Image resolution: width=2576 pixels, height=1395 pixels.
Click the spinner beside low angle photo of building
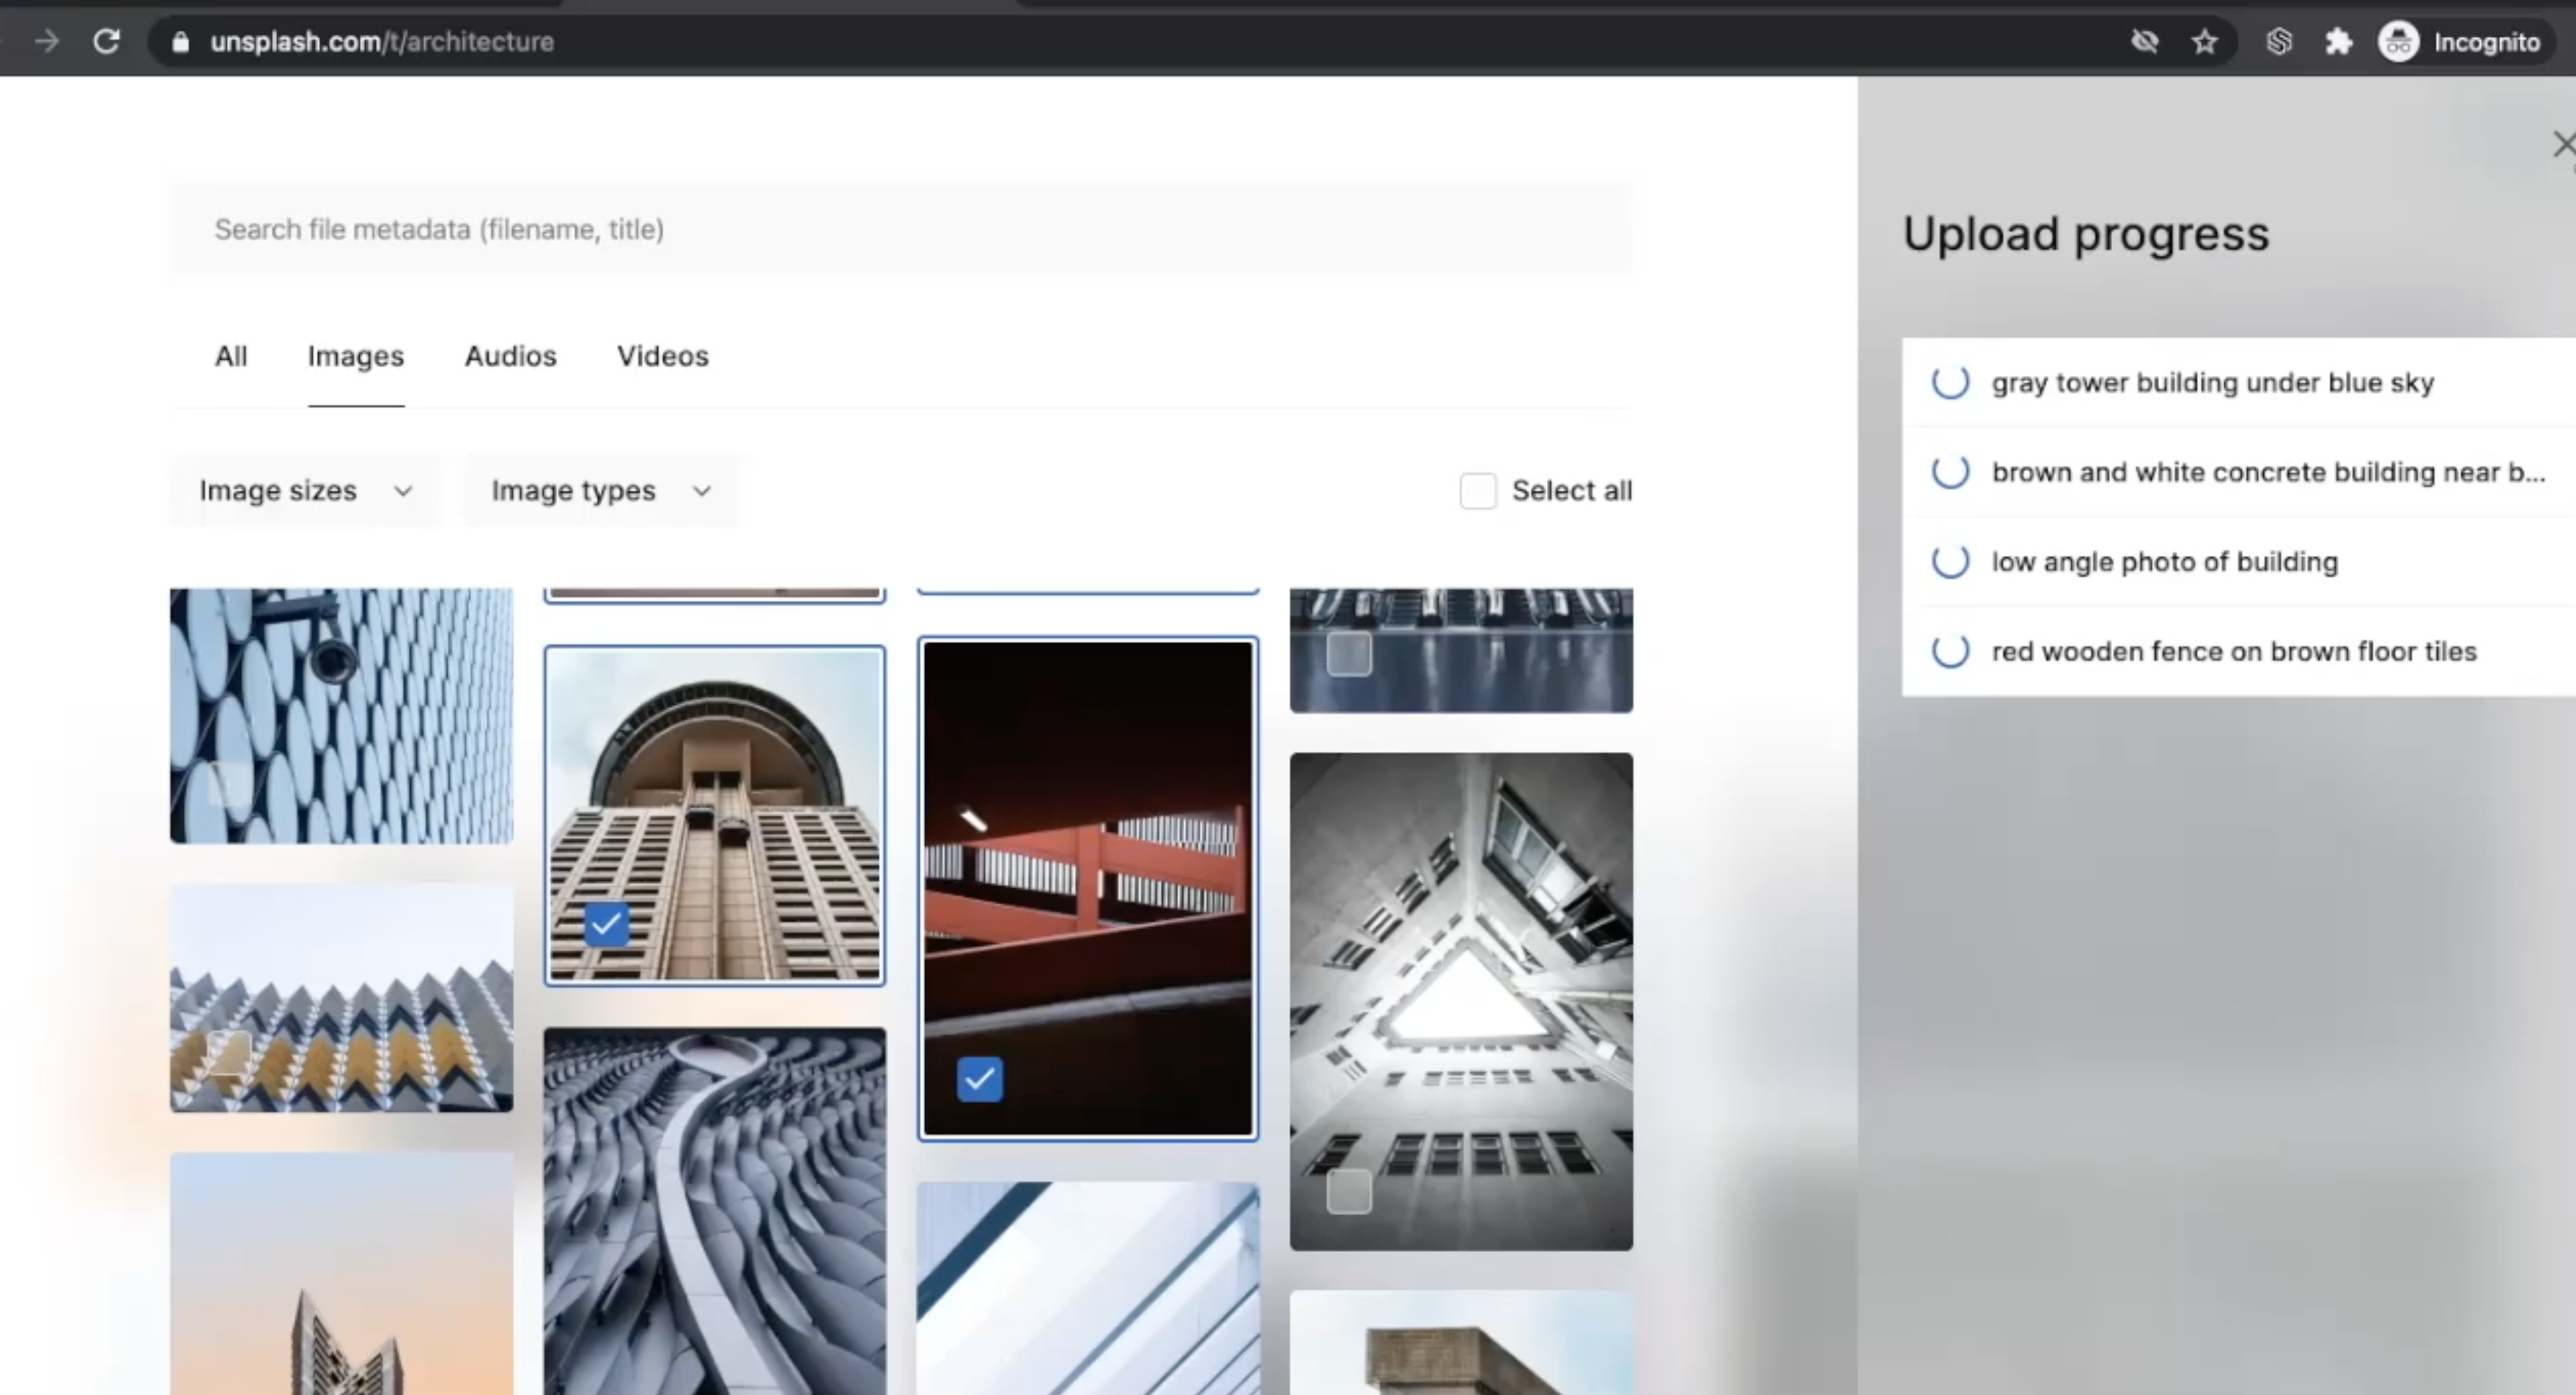[x=1950, y=561]
